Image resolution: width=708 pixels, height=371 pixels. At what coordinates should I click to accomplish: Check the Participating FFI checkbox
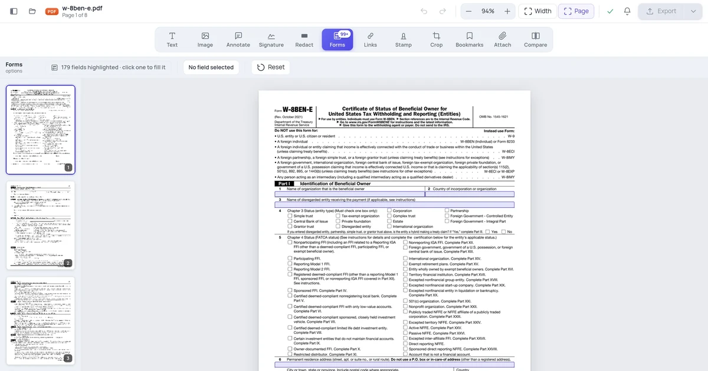[290, 259]
